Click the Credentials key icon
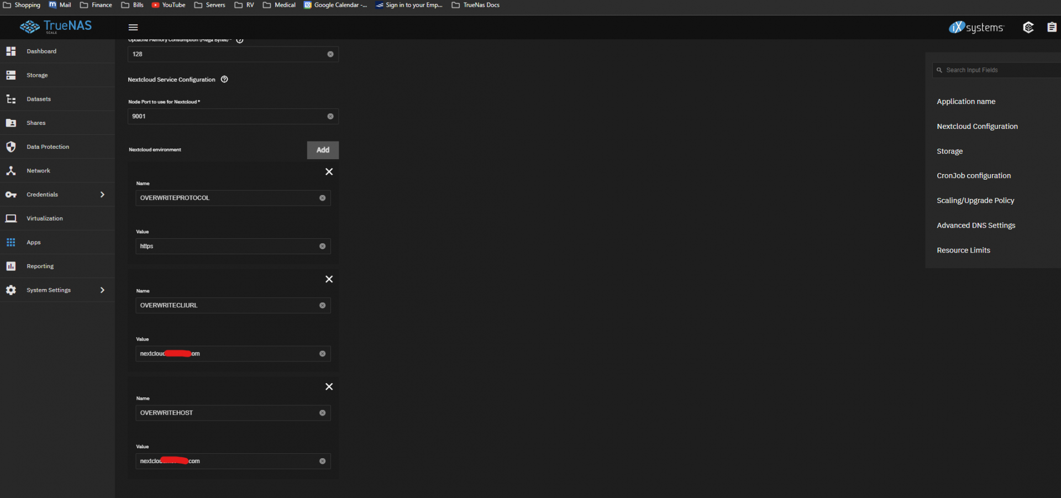Screen dimensions: 1061x498 pyautogui.click(x=11, y=195)
